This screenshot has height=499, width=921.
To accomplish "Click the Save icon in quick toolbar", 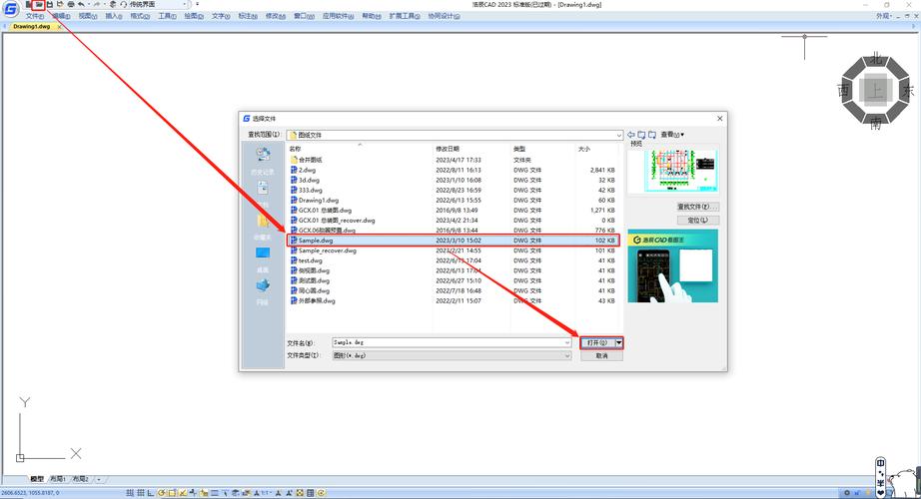I will (x=49, y=5).
